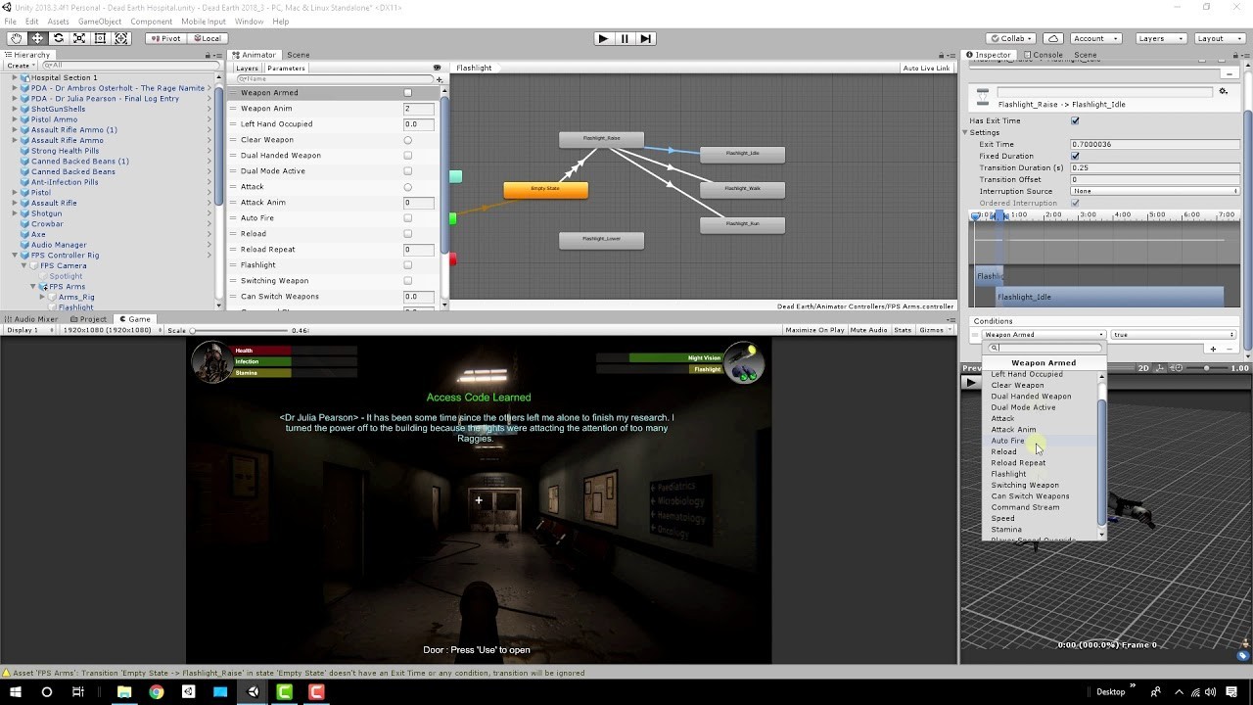Fire the Clear Weapon trigger radio button
1253x705 pixels.
[408, 140]
